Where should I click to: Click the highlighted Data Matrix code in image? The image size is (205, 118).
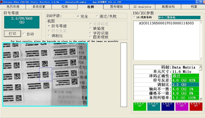click(x=46, y=74)
